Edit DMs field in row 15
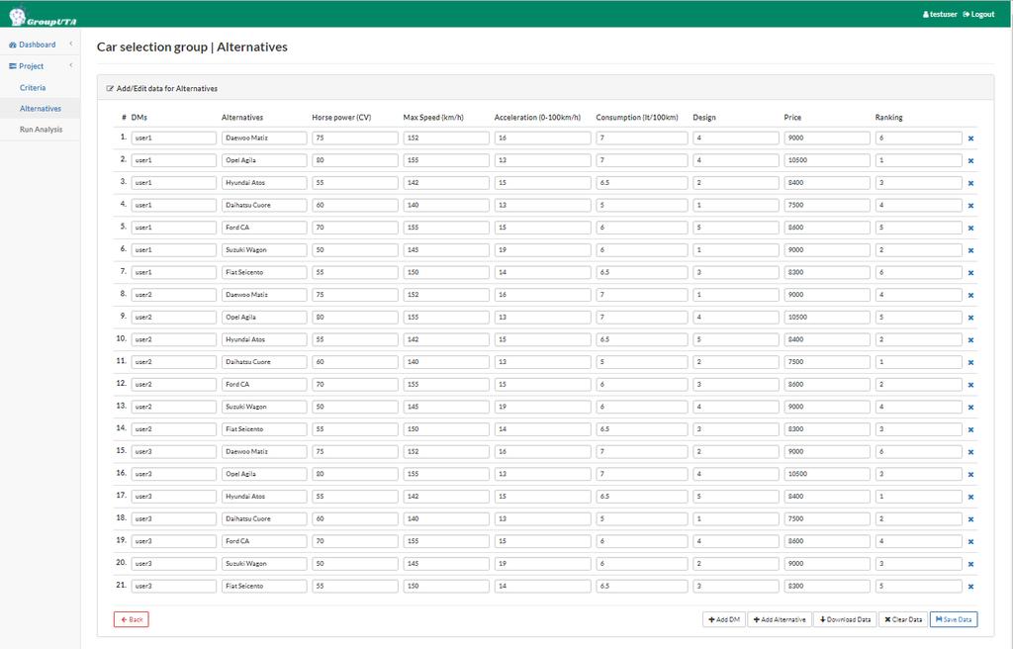This screenshot has width=1013, height=649. coord(174,451)
